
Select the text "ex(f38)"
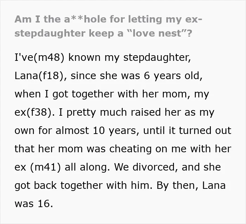pos(33,112)
